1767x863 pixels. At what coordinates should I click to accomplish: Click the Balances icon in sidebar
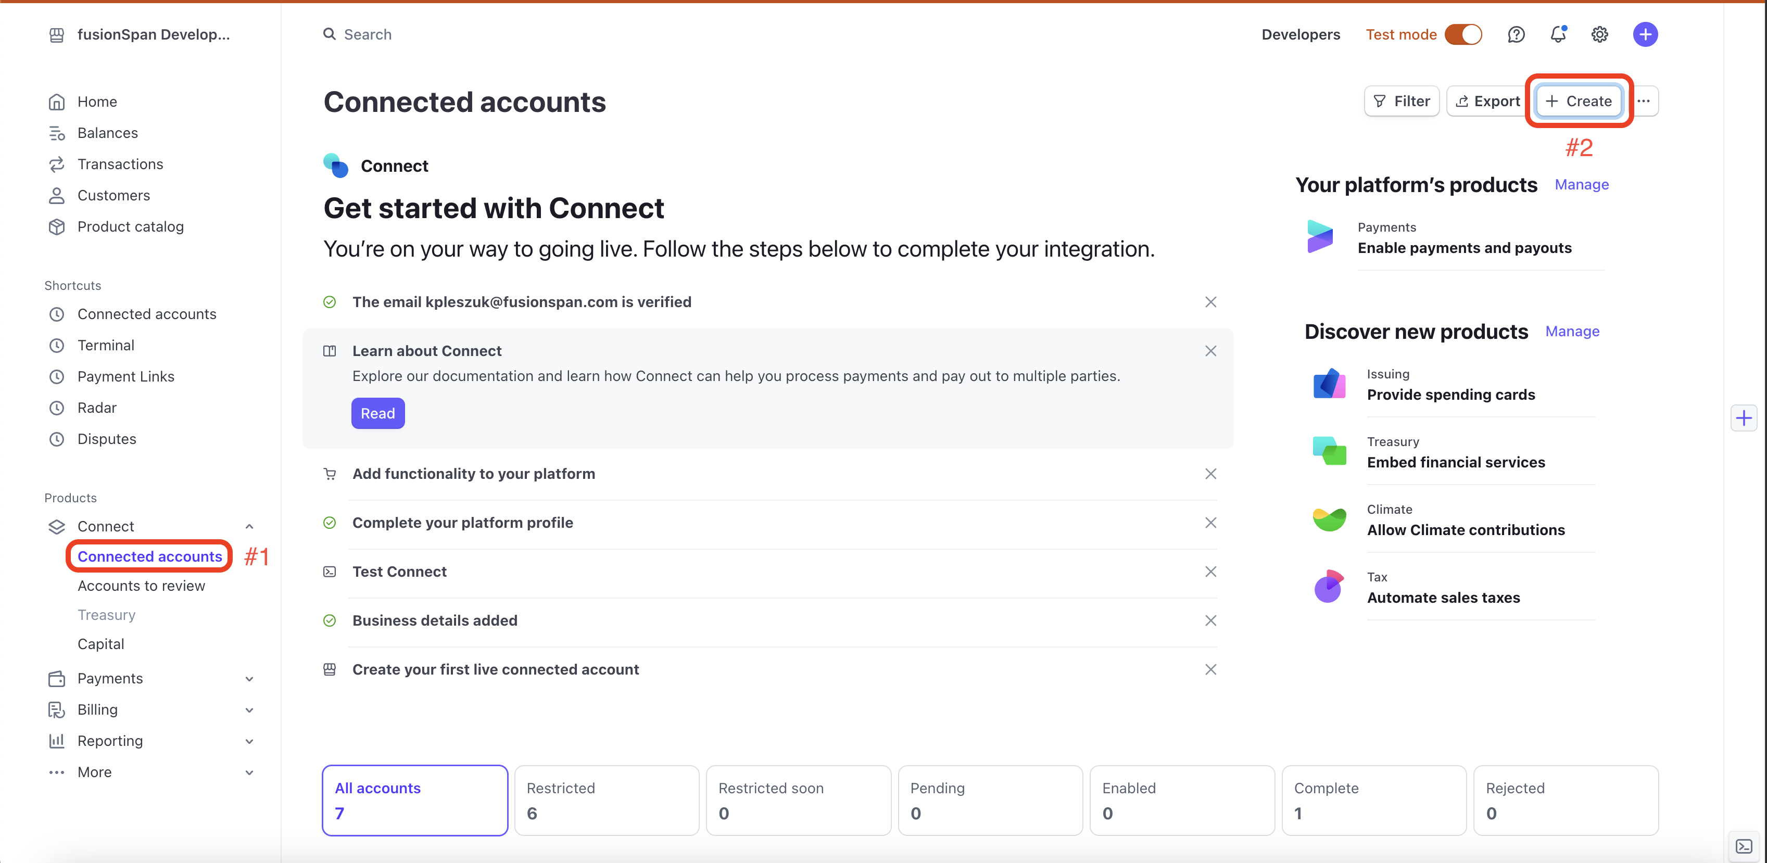(57, 133)
